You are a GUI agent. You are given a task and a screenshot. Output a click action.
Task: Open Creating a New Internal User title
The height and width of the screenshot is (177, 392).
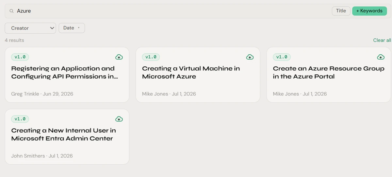point(63,134)
